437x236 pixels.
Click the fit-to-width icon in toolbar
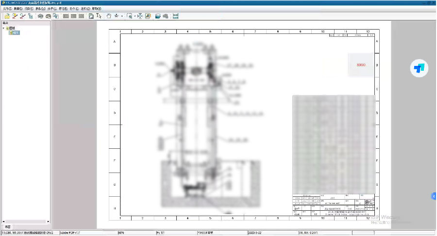(x=140, y=16)
